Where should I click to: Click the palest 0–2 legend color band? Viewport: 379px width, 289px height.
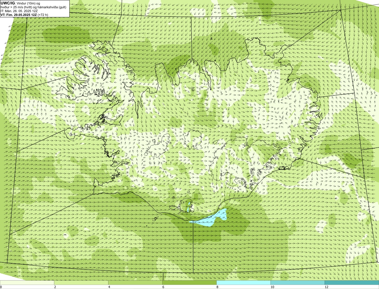click(27, 282)
